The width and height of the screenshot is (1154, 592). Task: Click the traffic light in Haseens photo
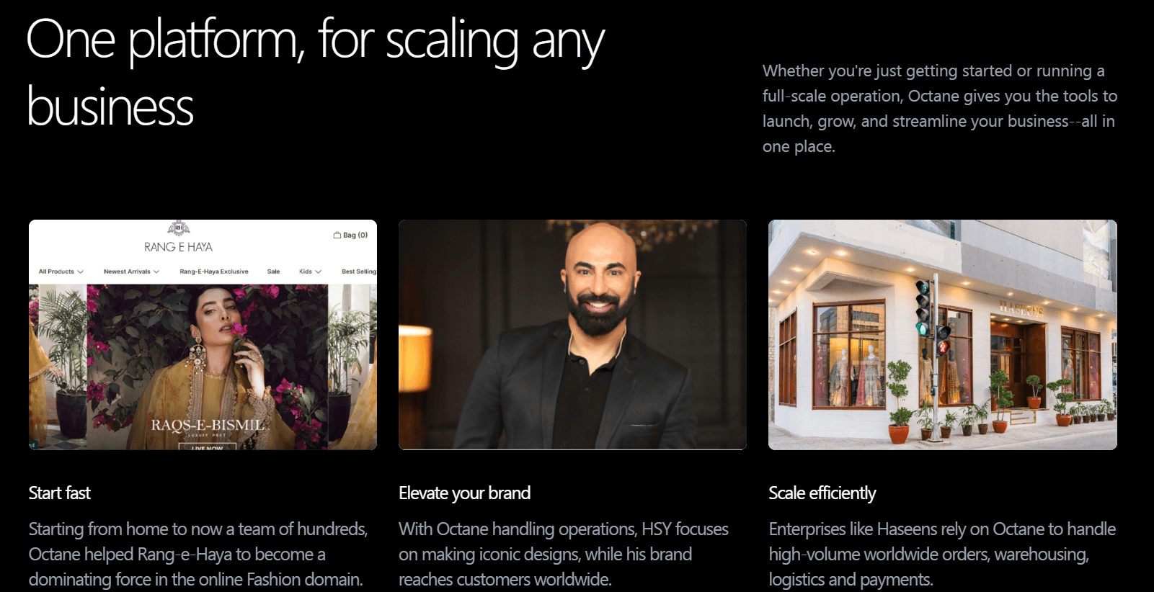[x=923, y=308]
